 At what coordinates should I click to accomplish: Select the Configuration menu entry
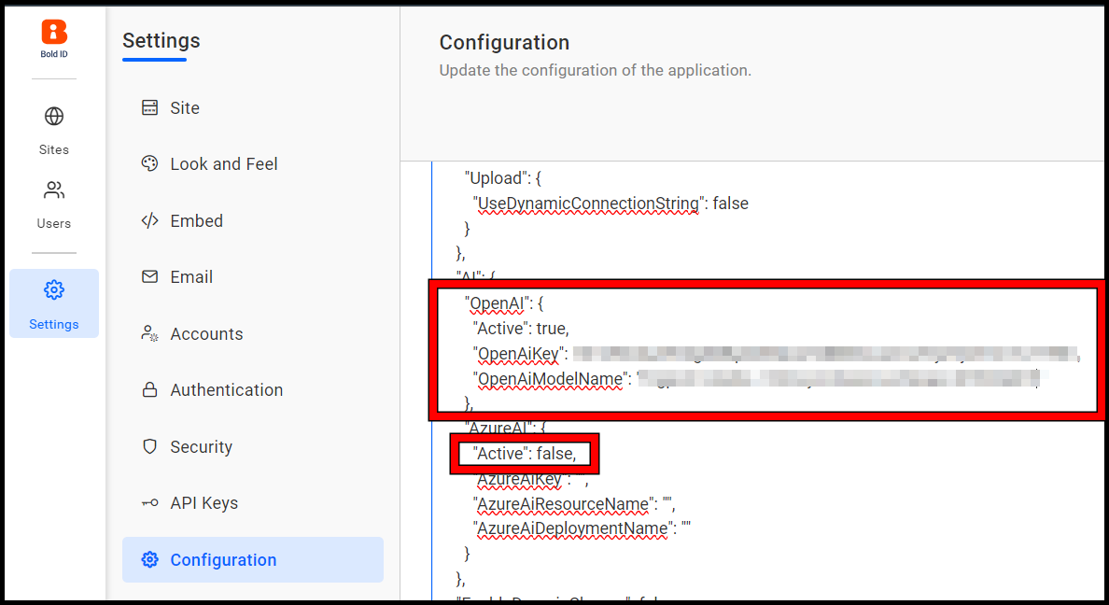point(225,559)
